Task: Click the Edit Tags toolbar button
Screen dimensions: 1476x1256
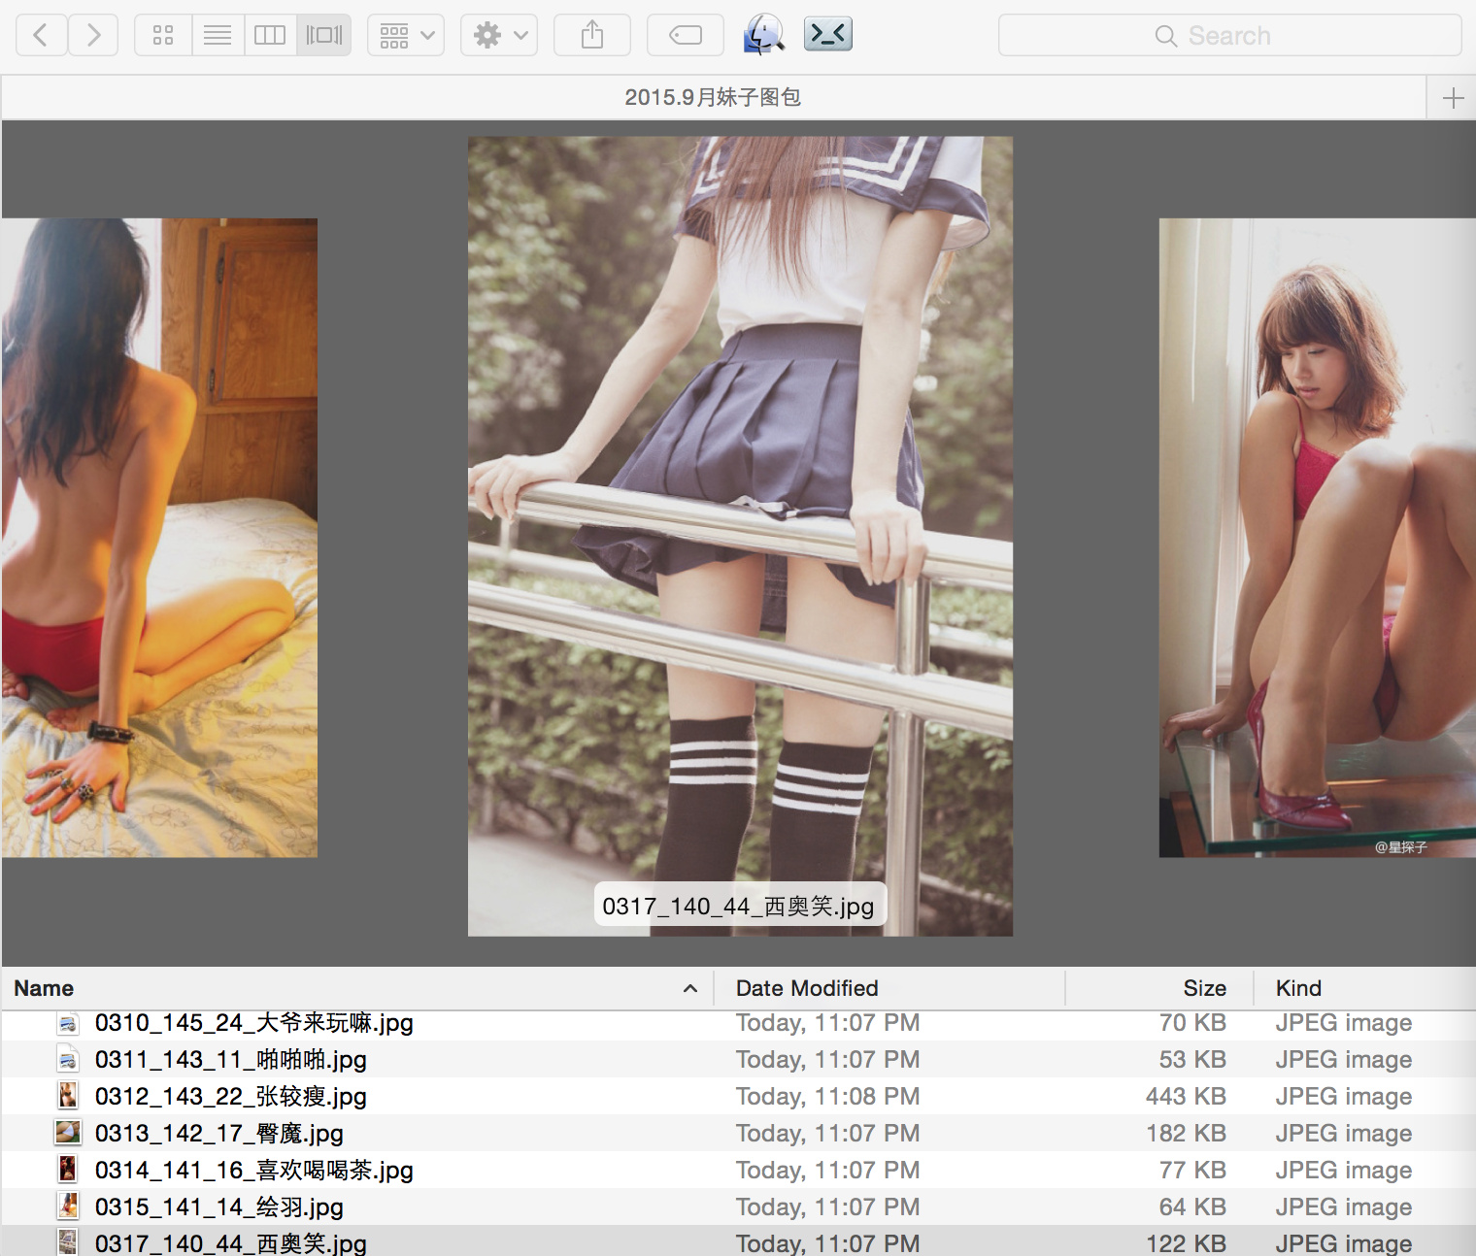Action: point(686,36)
